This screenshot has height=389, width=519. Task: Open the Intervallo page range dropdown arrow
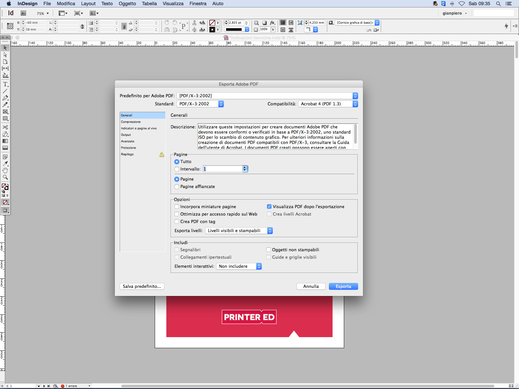click(x=245, y=169)
